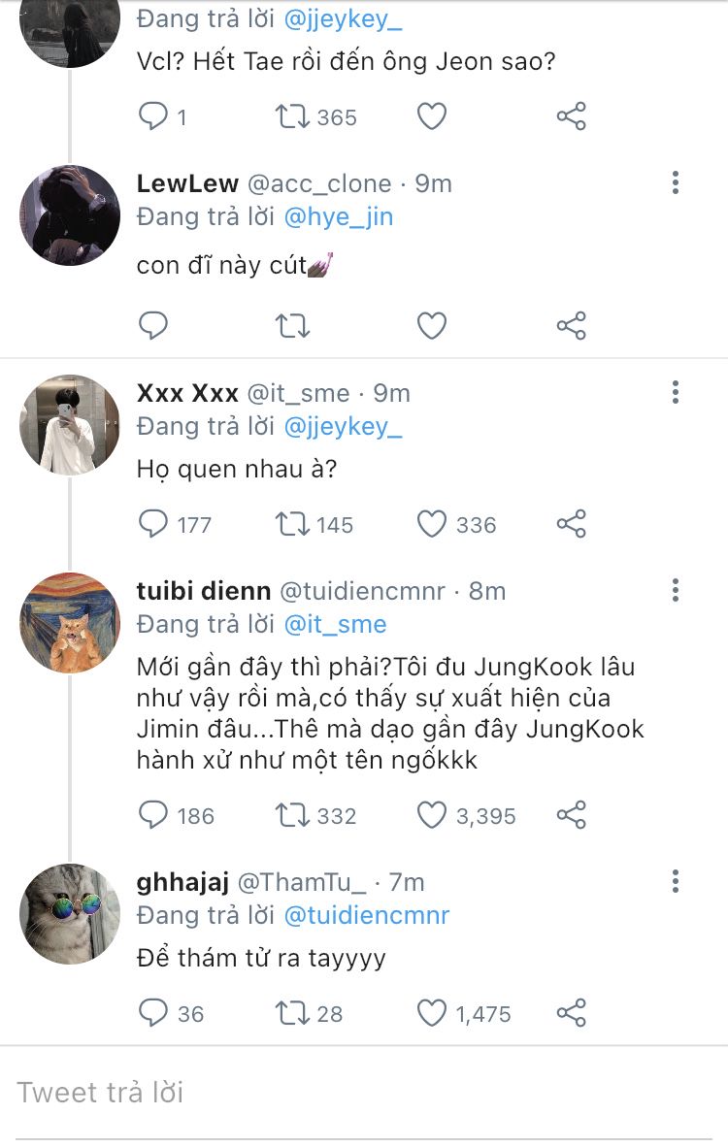This screenshot has height=1147, width=728.
Task: Retweet Xxx Xxx's tweet with 145 retweets
Action: click(291, 524)
